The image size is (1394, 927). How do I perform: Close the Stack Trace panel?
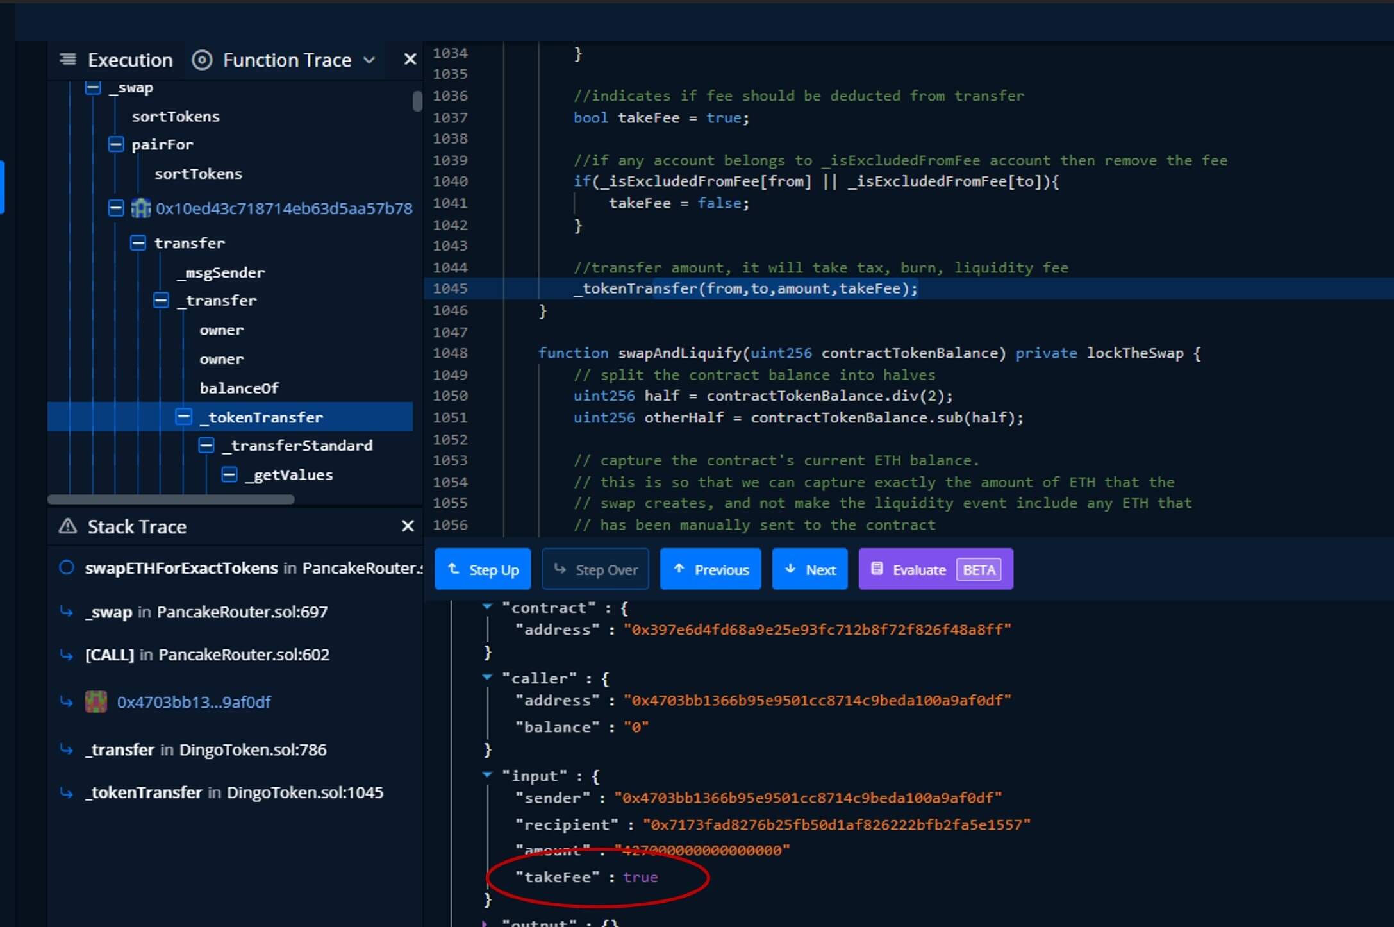(408, 526)
